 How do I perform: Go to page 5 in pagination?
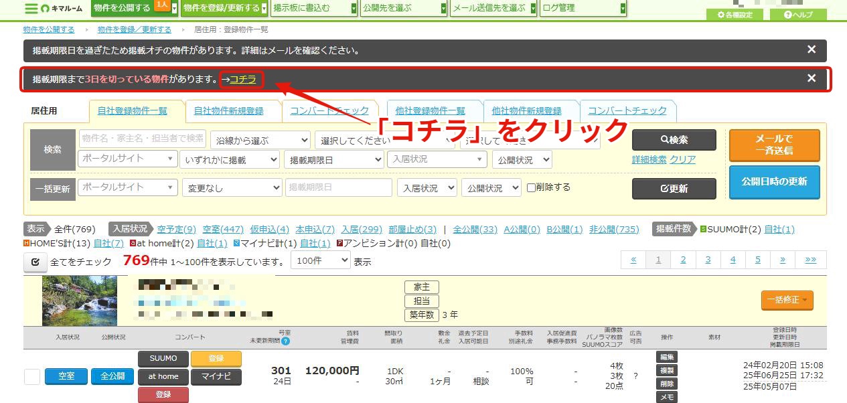click(x=758, y=260)
